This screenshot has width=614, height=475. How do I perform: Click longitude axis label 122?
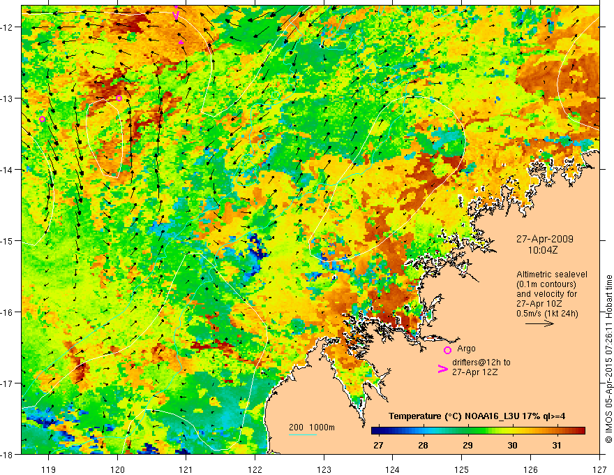click(x=255, y=469)
